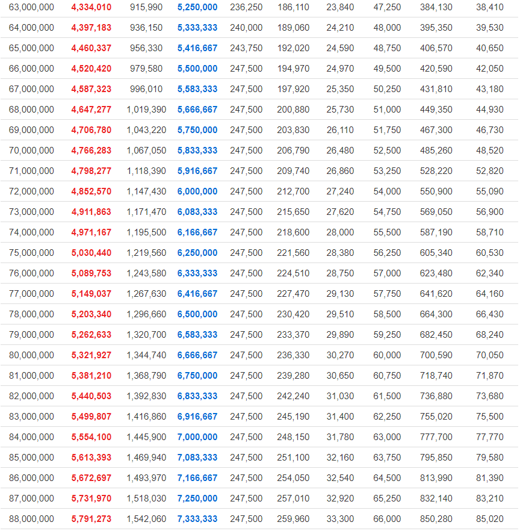Click the cell 60,000

point(387,355)
